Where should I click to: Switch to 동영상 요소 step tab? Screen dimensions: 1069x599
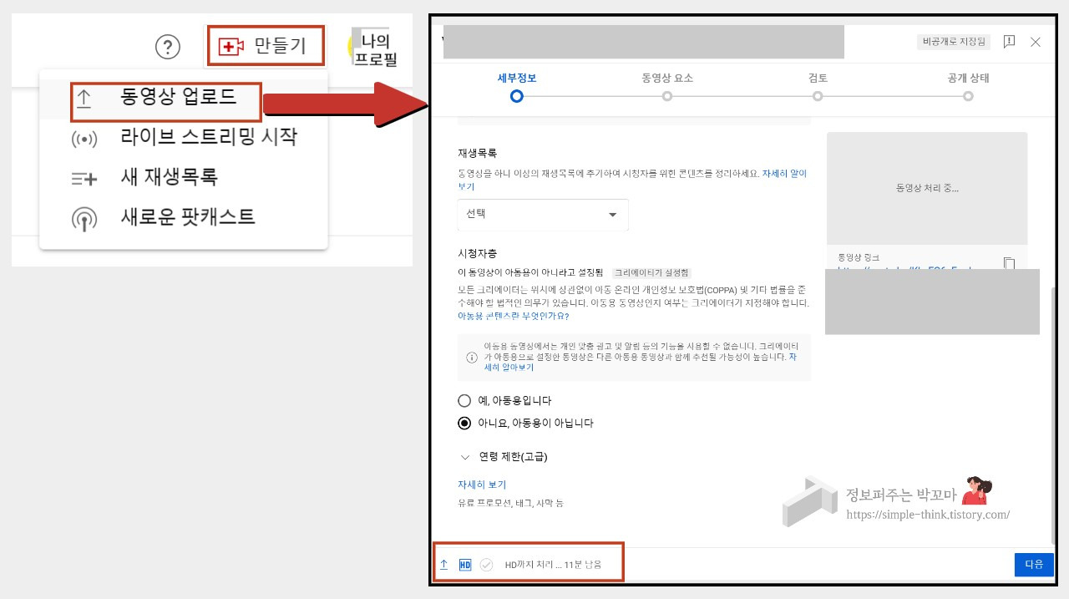[x=667, y=79]
